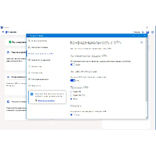Click the Уведомления sidebar icon
Image resolution: width=156 pixels, height=156 pixels.
29,73
